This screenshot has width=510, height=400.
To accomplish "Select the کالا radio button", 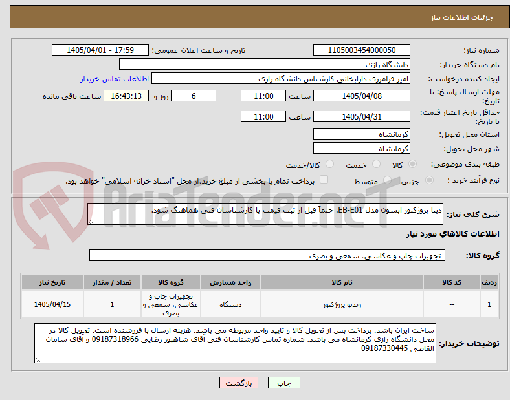I will pos(412,164).
